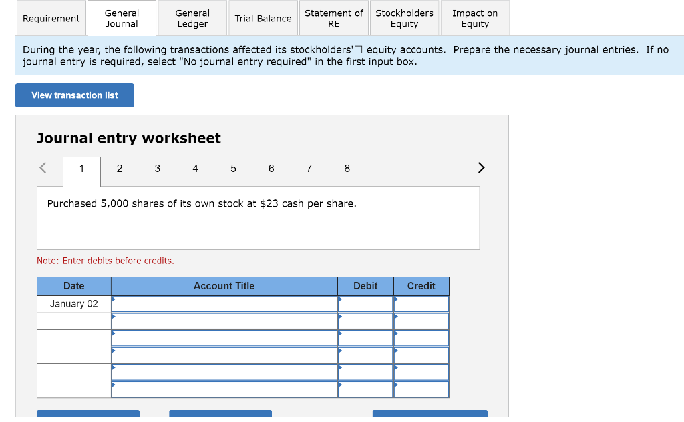
Task: Click the Debit field in fifth row
Action: click(365, 373)
